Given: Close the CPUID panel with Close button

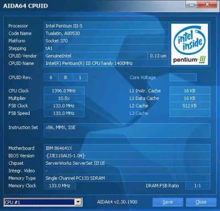Looking at the screenshot, I should [201, 202].
